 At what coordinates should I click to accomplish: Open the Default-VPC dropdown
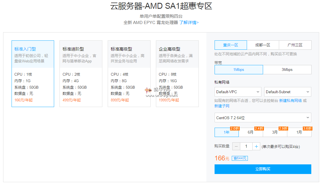coord(238,92)
